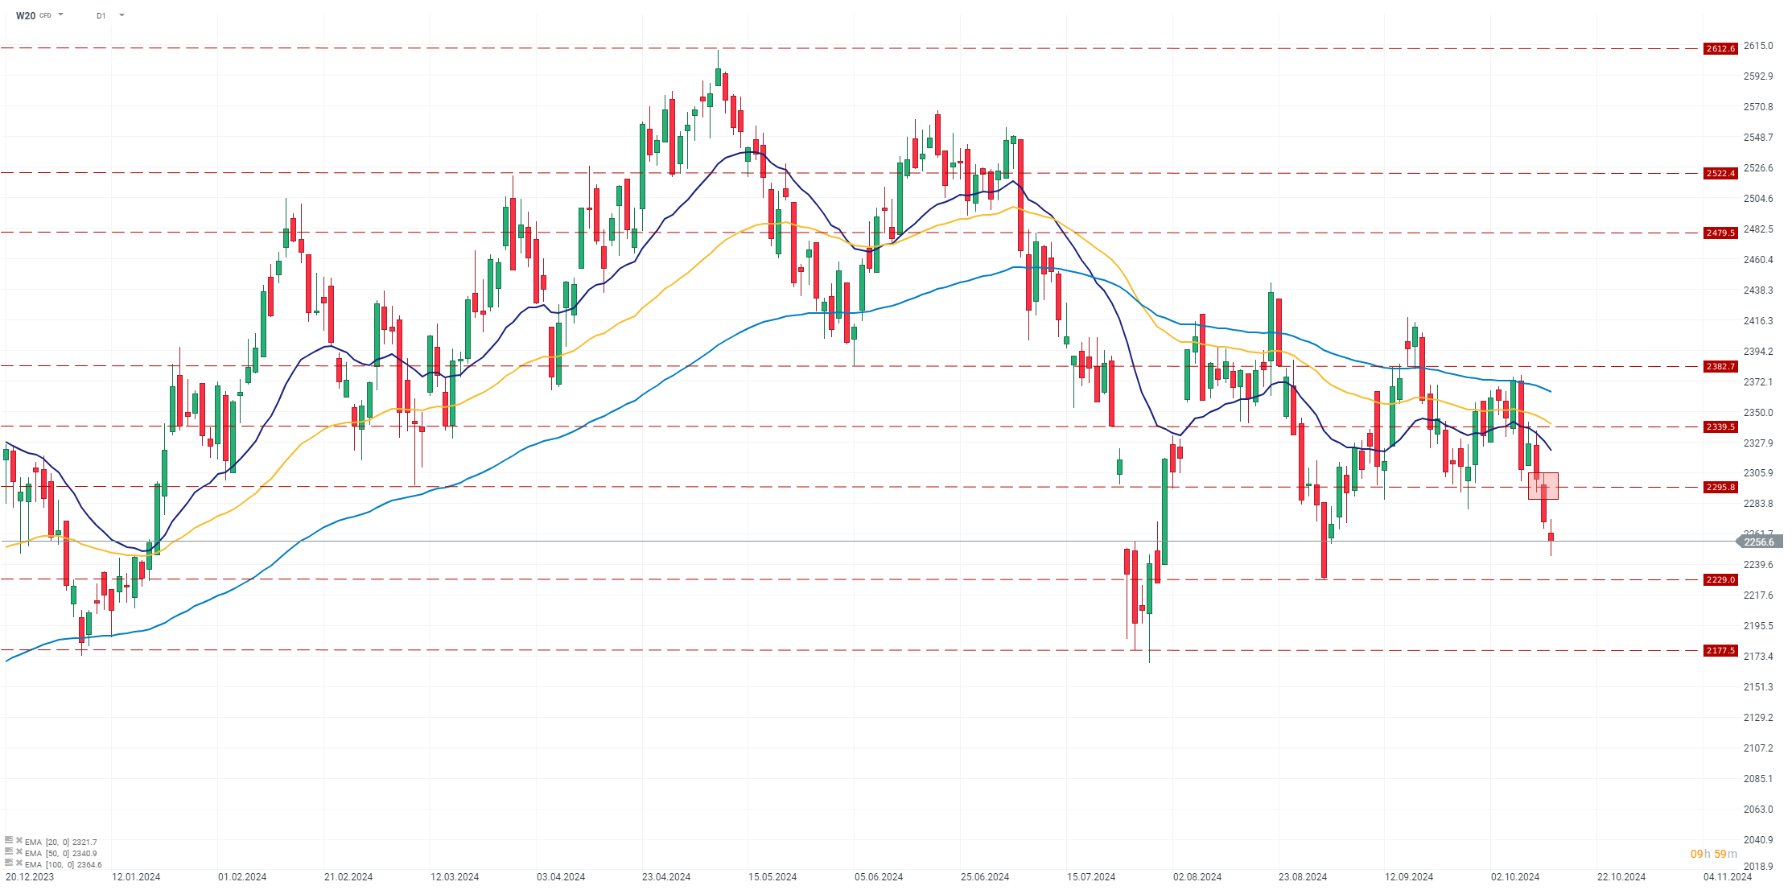Open settings icon for EMA 20 indicator
Screen dimensions: 1792x890
(x=9, y=841)
